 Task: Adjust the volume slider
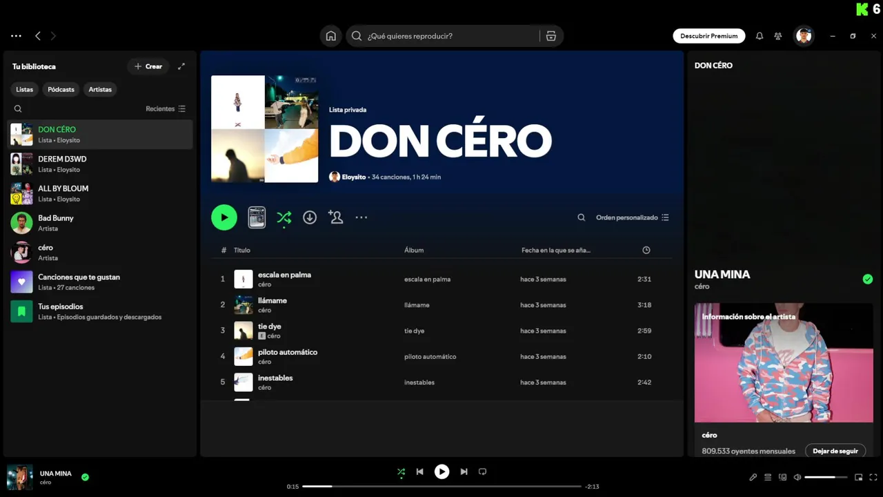click(x=825, y=477)
